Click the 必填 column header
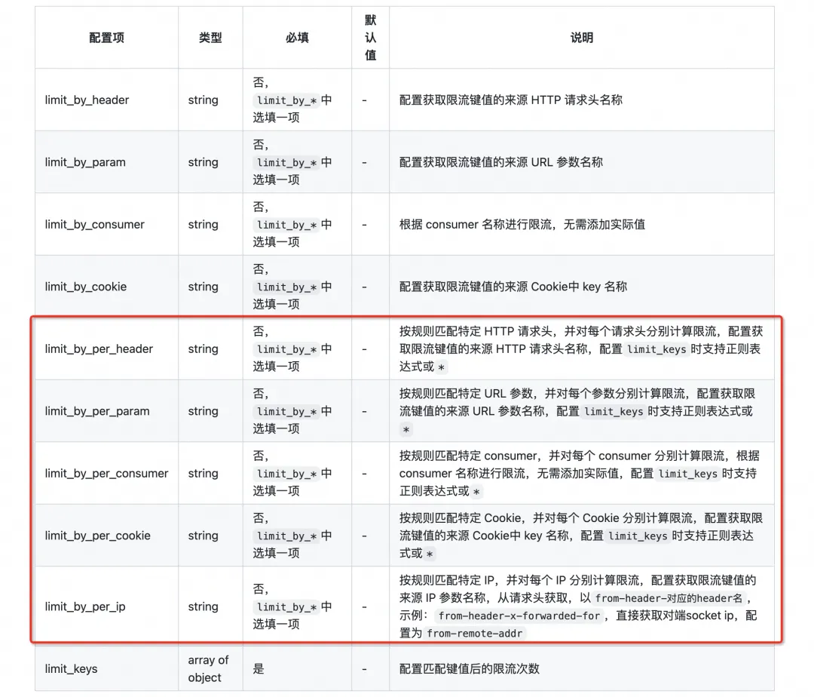This screenshot has width=814, height=697. click(x=297, y=38)
